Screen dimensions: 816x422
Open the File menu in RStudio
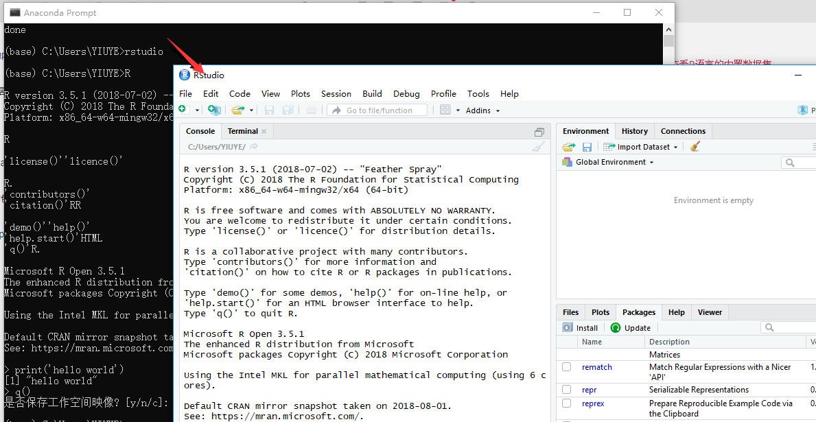(x=185, y=93)
